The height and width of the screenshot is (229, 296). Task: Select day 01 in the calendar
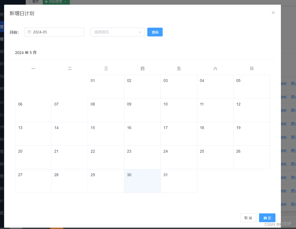point(106,86)
